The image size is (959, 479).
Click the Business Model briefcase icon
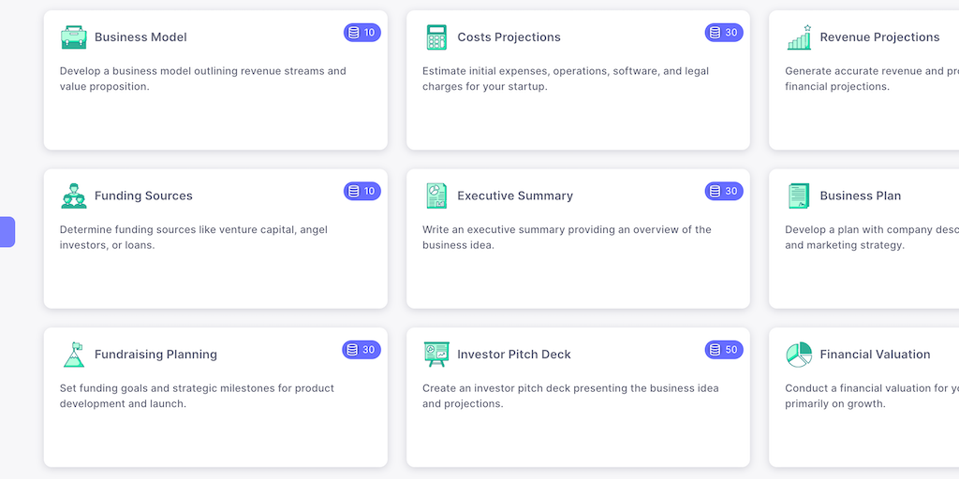73,37
